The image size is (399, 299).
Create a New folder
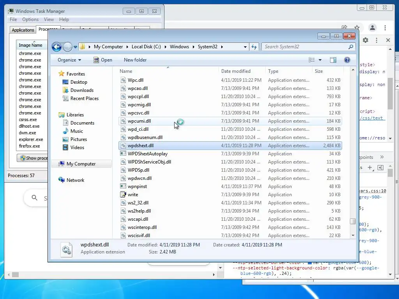point(135,60)
